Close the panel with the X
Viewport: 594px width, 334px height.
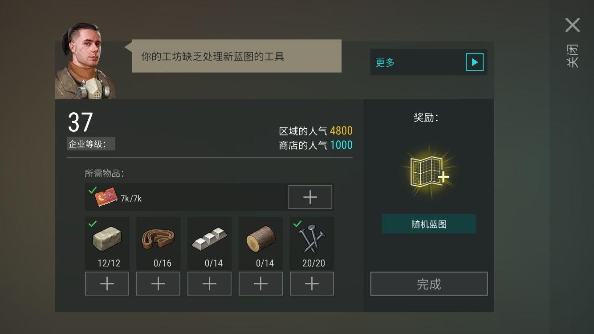coord(573,25)
